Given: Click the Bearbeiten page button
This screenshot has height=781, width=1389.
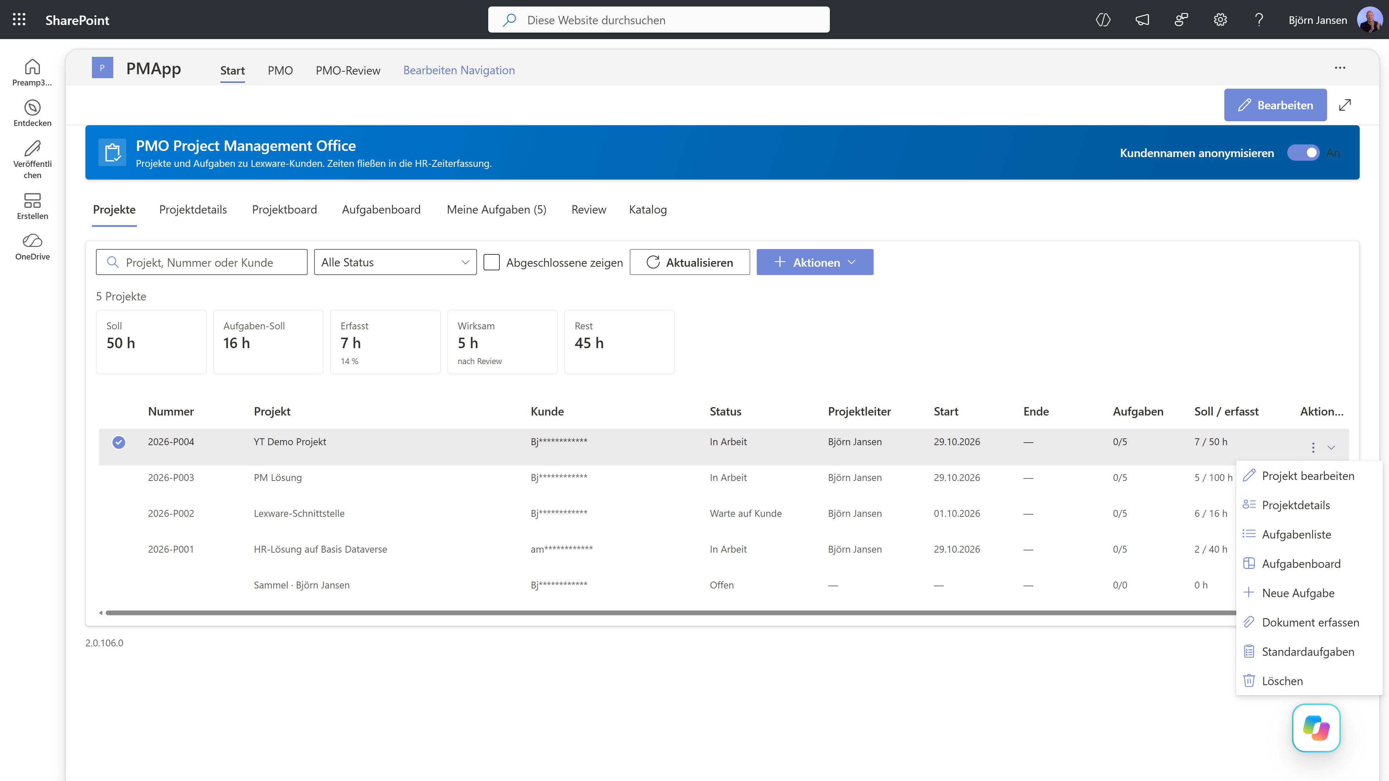Looking at the screenshot, I should 1275,105.
